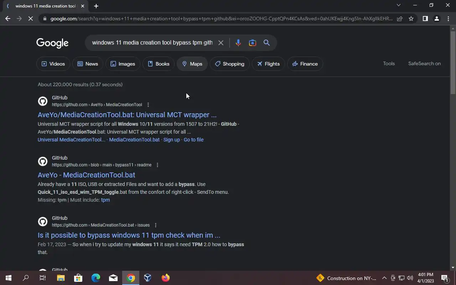Screen dimensions: 456x285
Task: Open Universal MediaCreationTool... sitelink
Action: tap(72, 140)
